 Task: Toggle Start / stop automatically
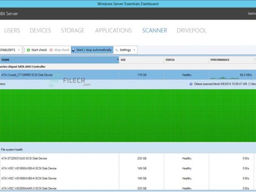[x=92, y=50]
